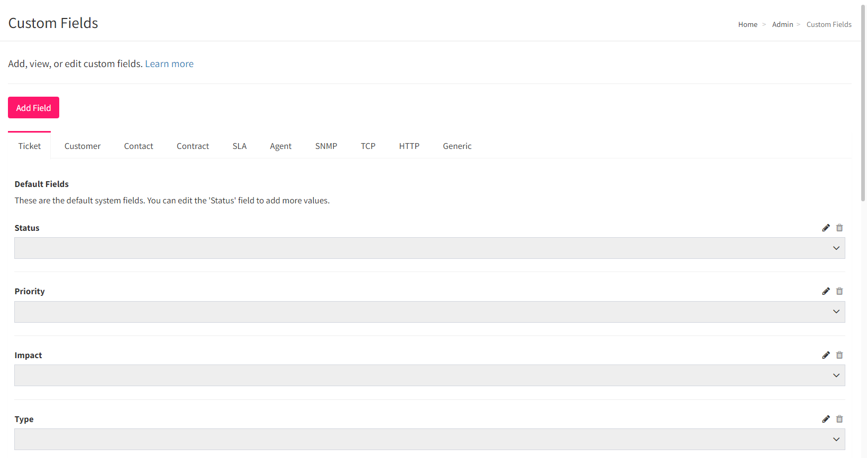
Task: Open the Contract tab
Action: tap(193, 146)
